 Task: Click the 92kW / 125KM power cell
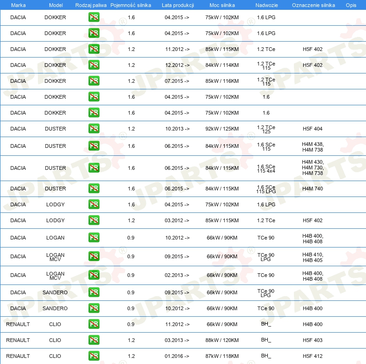(x=222, y=129)
